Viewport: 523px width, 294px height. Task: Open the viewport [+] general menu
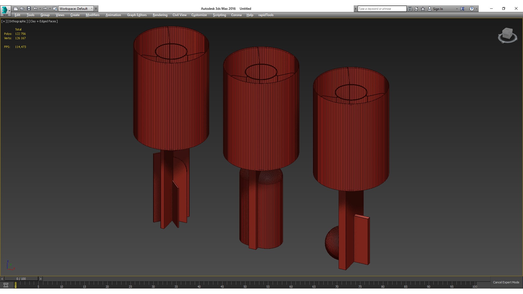[4, 21]
